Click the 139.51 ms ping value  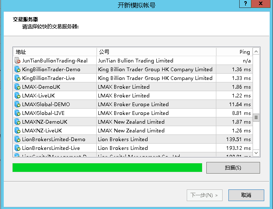[x=238, y=139]
